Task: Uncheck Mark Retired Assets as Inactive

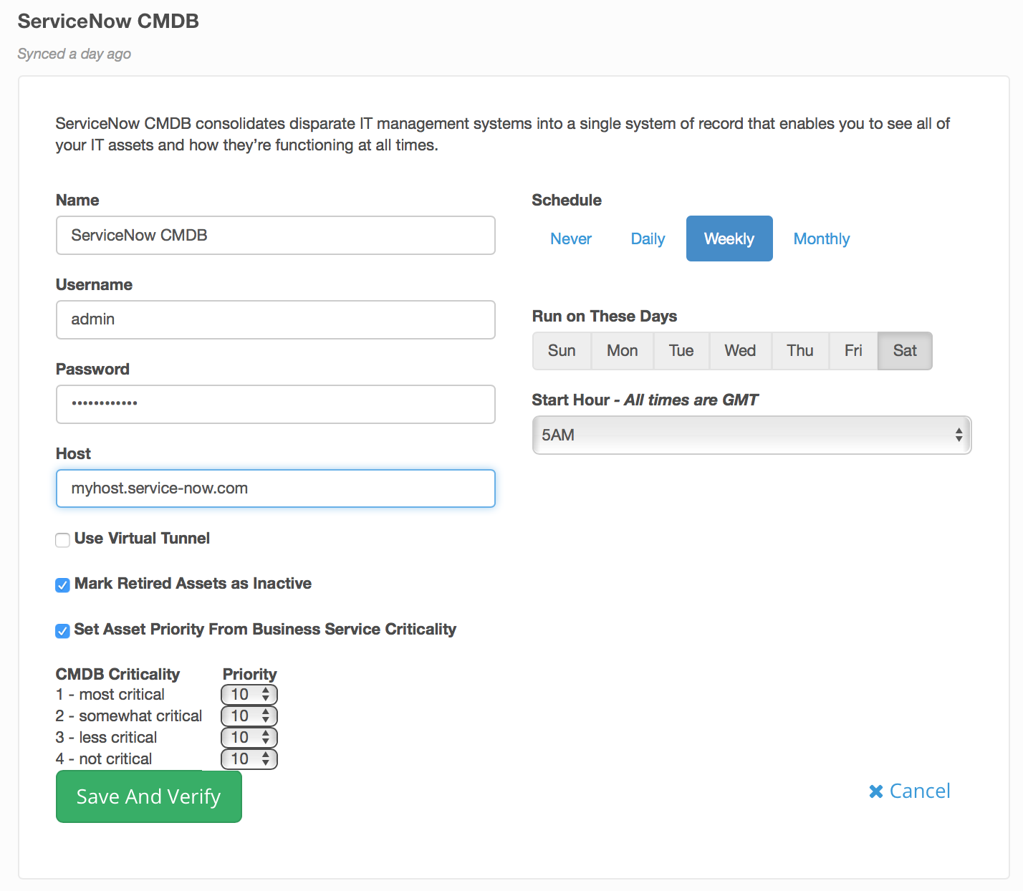Action: coord(63,585)
